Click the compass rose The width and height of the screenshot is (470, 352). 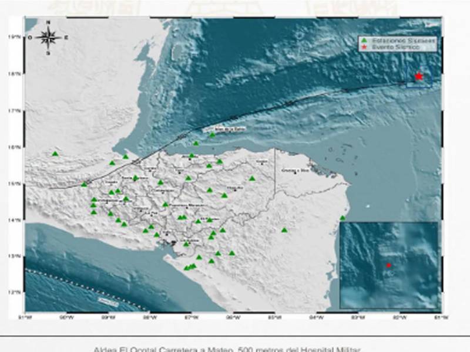coord(48,38)
